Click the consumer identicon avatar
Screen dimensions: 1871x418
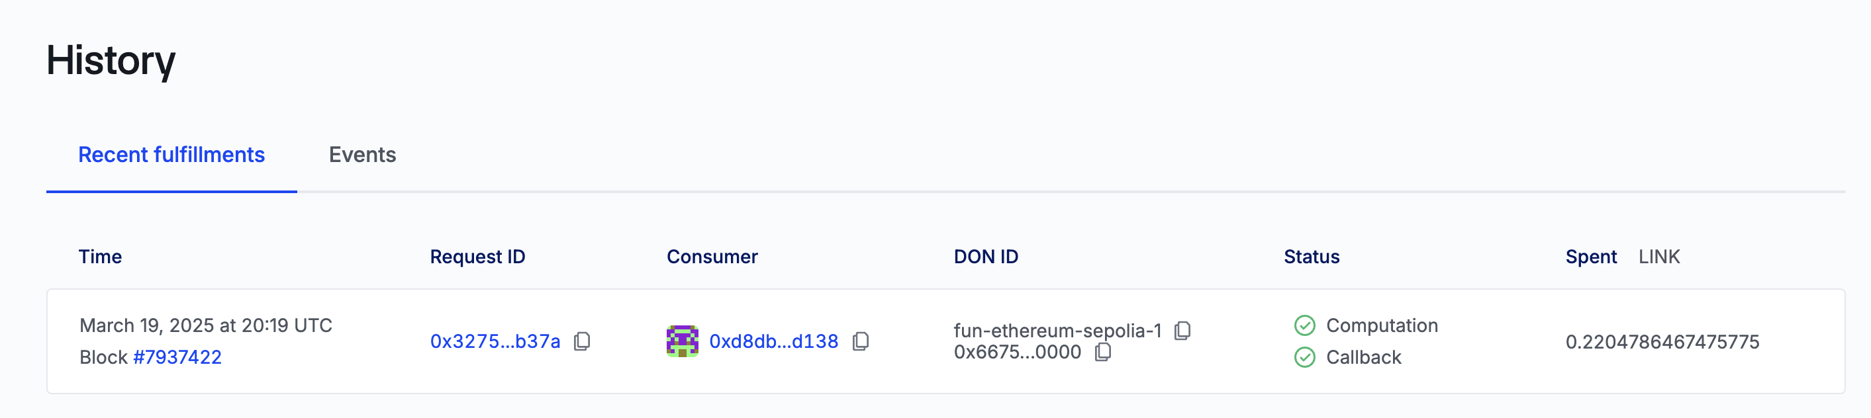[682, 341]
